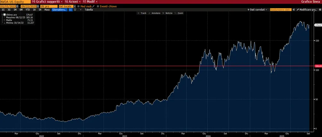Switch to the Tabella view
322x137 pixels.
(x=89, y=10)
